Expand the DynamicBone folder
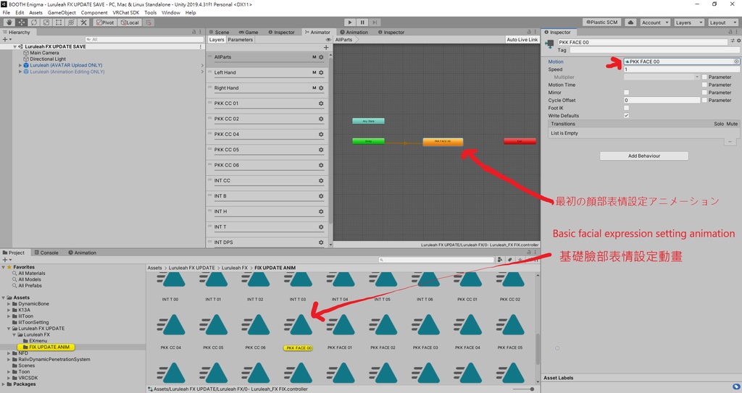Screen dimensions: 742x393 click(9, 304)
